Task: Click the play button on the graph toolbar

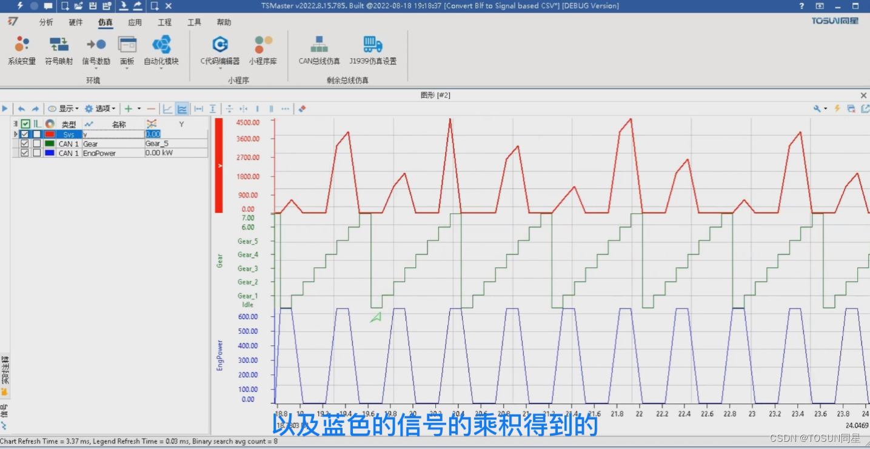Action: click(5, 108)
